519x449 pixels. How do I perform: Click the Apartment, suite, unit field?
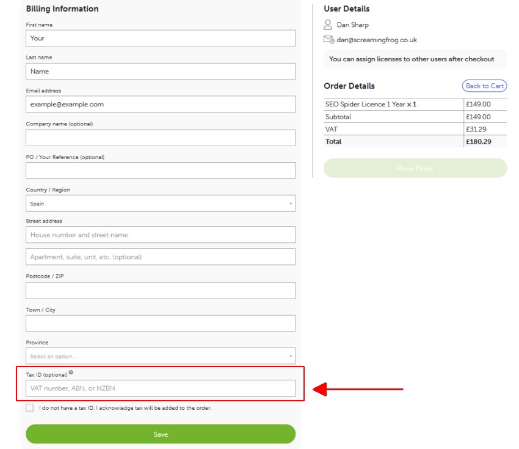pos(160,256)
